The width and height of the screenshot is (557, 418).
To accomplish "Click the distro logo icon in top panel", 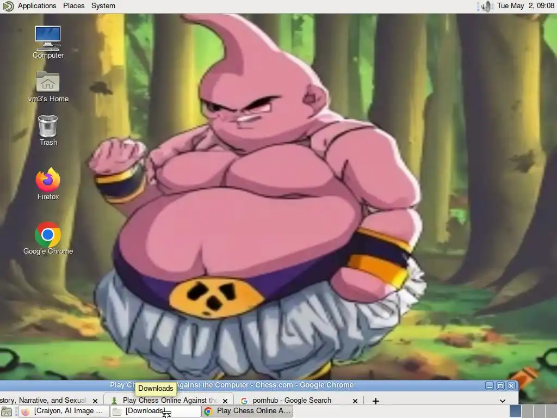I will click(x=8, y=6).
